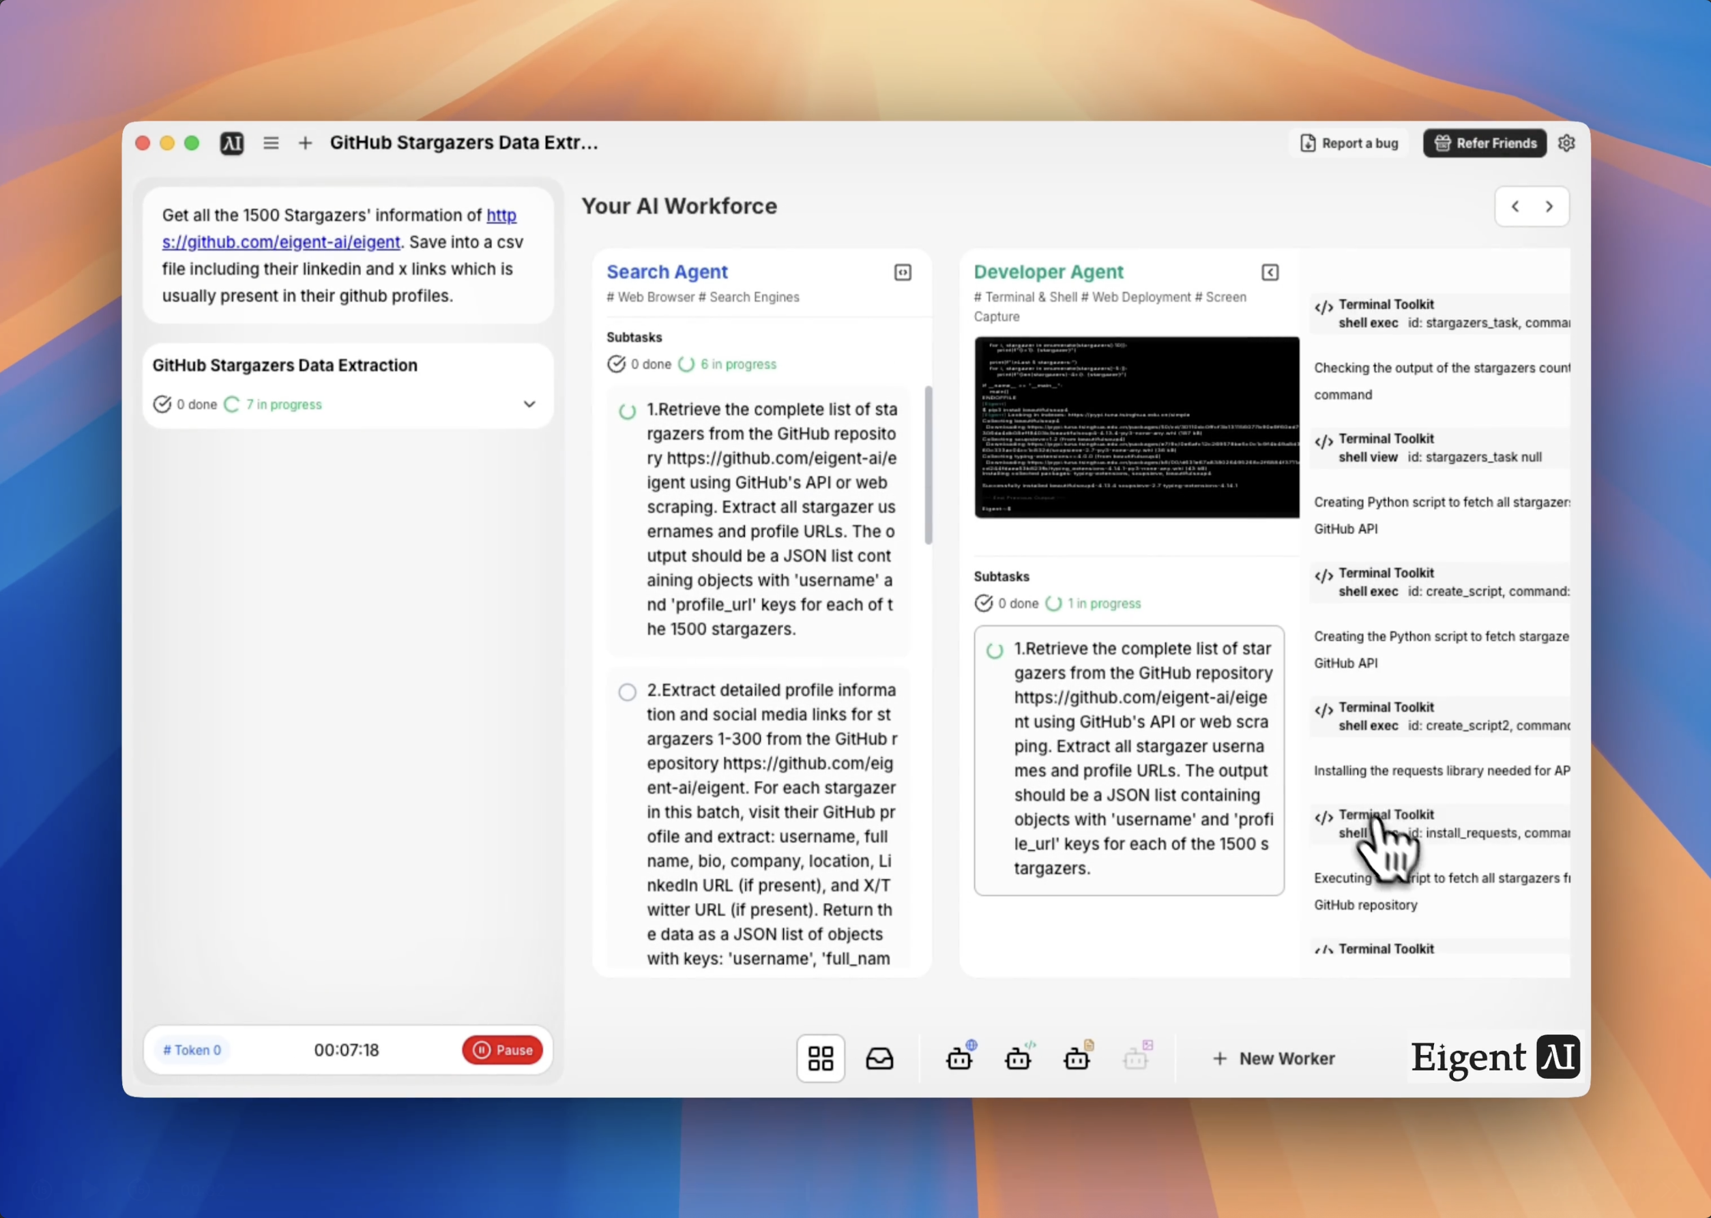1711x1218 pixels.
Task: Open shell view stargazers_task toolkit entry
Action: [1440, 448]
